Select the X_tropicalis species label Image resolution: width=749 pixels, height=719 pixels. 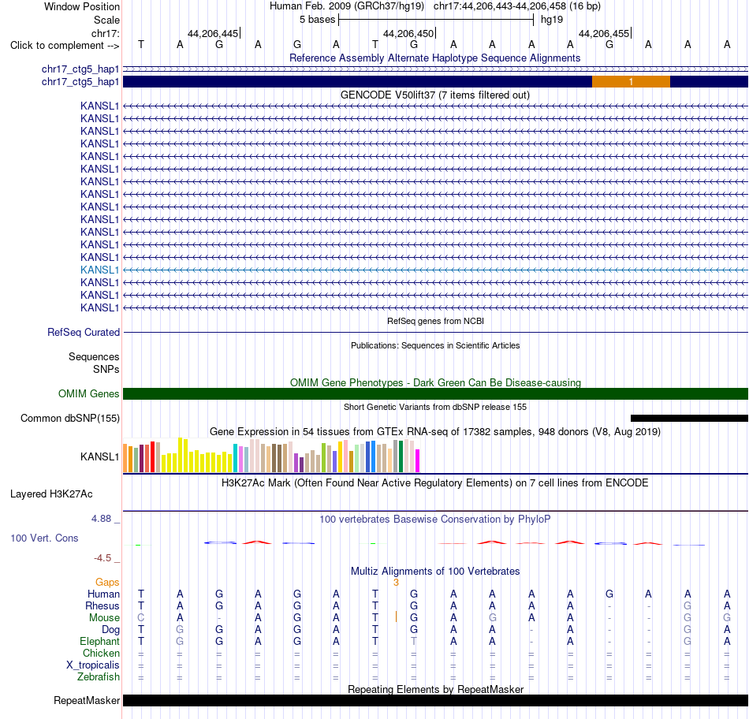coord(93,665)
